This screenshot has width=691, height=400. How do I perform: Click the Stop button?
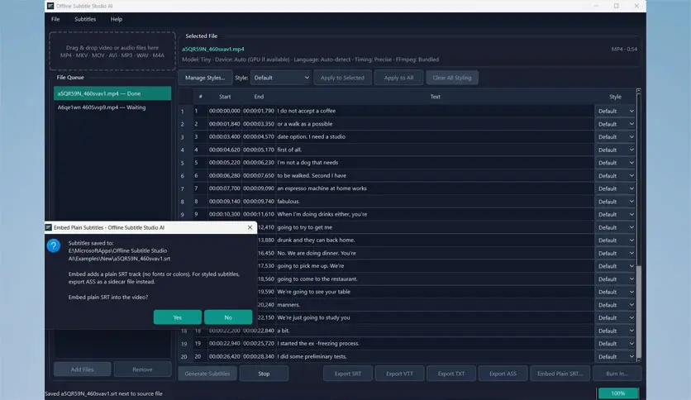[x=264, y=374]
